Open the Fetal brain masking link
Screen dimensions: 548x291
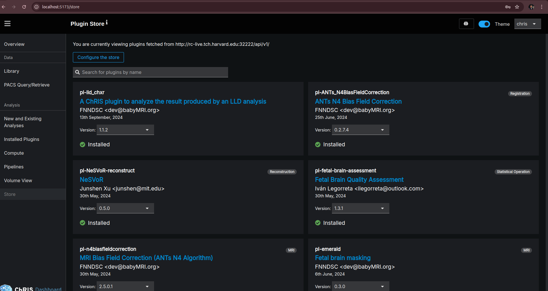click(x=343, y=258)
